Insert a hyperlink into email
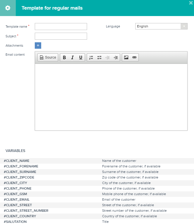 coord(134,57)
